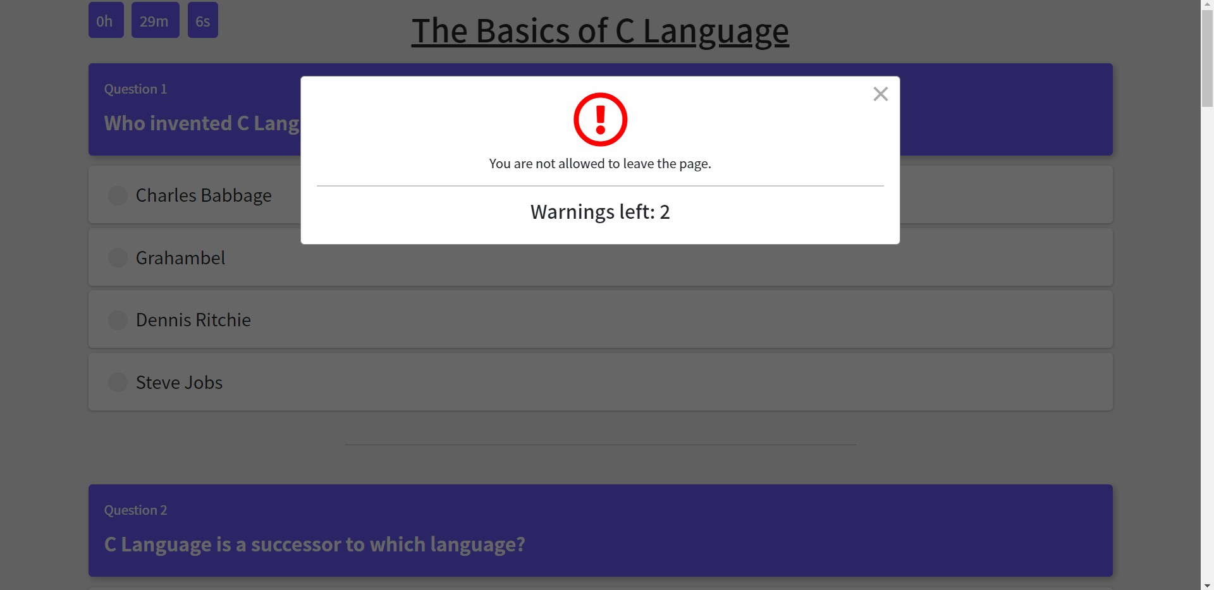Click the Who invented C Lang question text

coord(202,123)
